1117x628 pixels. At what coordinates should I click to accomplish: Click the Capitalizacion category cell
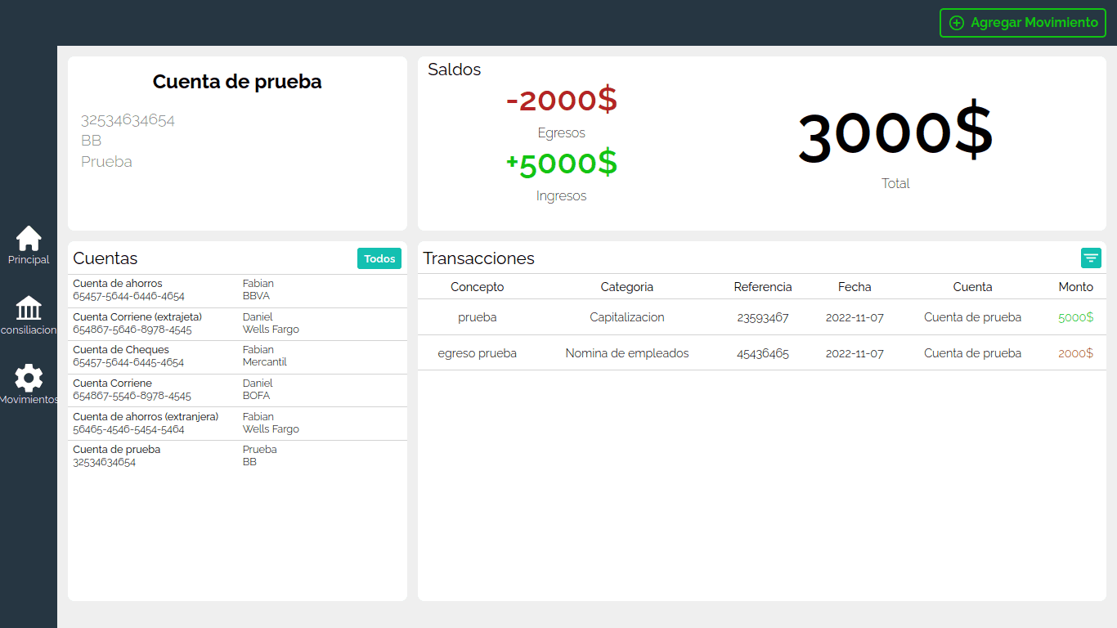point(627,317)
